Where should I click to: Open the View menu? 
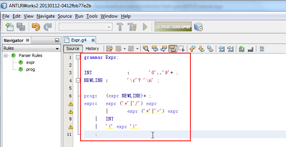29,16
